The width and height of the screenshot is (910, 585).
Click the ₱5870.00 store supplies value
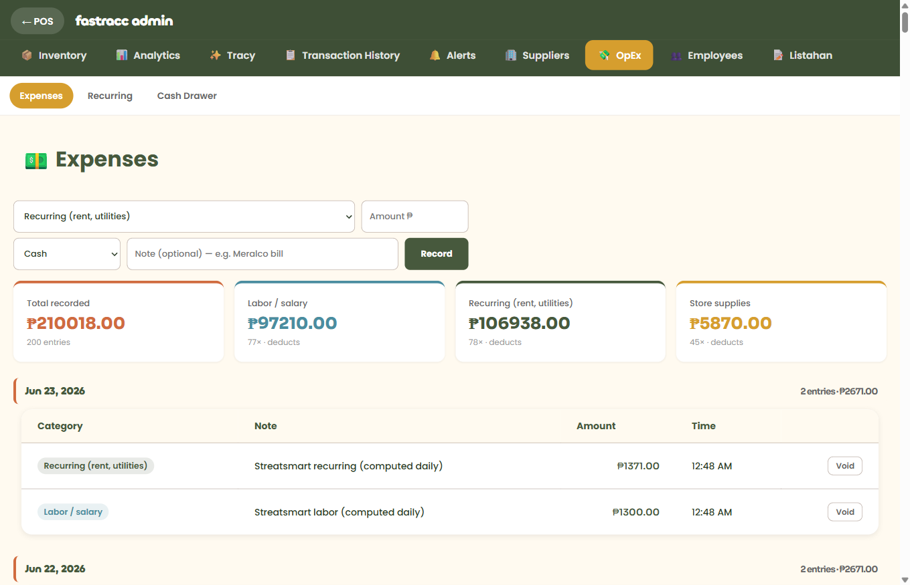pos(731,324)
